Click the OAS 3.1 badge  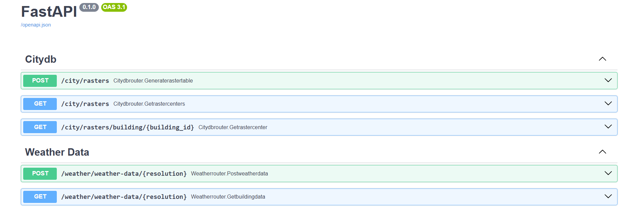point(114,7)
